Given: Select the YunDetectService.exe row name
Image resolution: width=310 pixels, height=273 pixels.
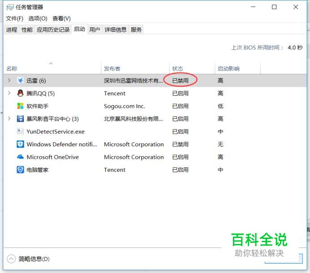Looking at the screenshot, I should [56, 132].
